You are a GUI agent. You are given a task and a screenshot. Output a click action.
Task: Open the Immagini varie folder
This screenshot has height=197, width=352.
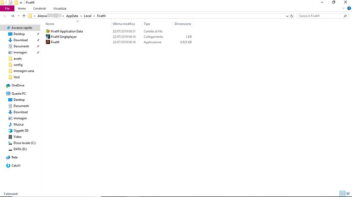coord(24,71)
